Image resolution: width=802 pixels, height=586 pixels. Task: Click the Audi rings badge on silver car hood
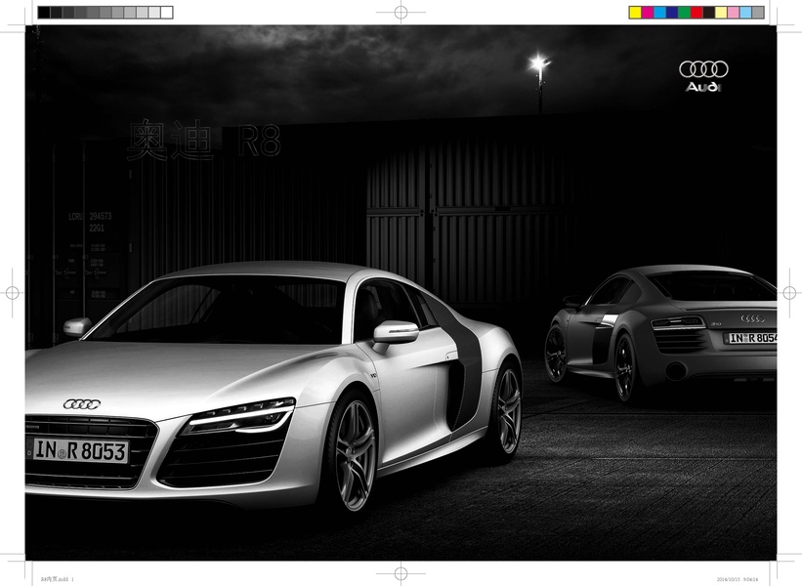point(82,404)
